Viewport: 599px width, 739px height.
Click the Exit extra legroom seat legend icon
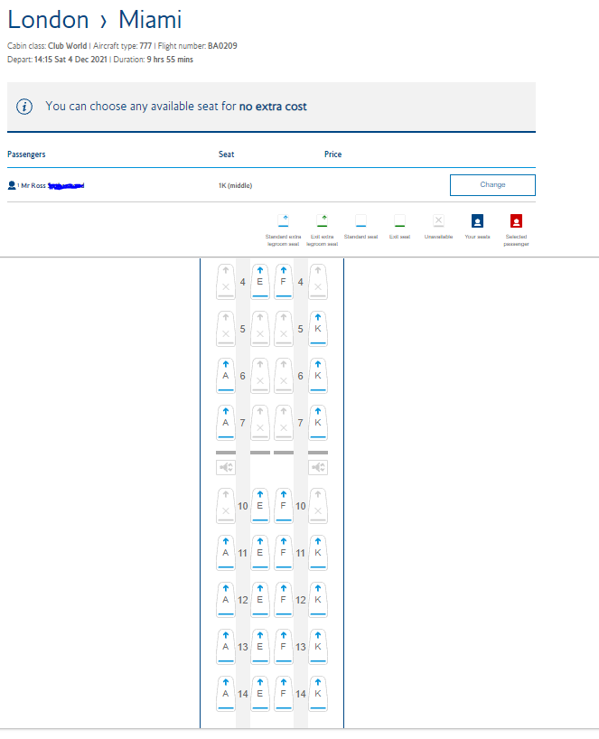click(x=323, y=220)
